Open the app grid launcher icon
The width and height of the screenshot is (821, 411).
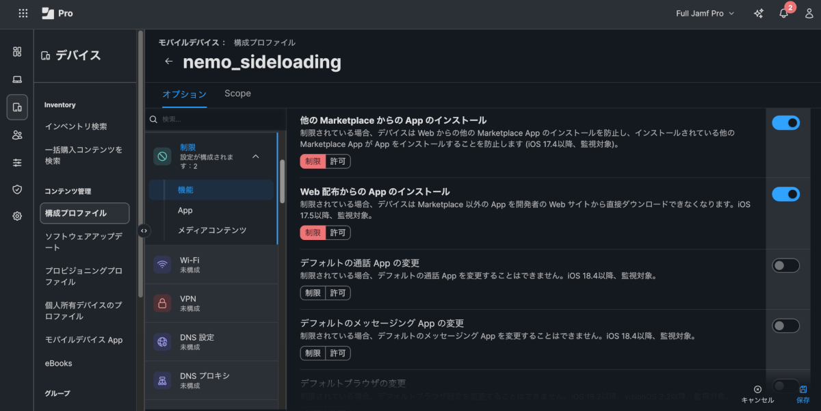coord(23,13)
